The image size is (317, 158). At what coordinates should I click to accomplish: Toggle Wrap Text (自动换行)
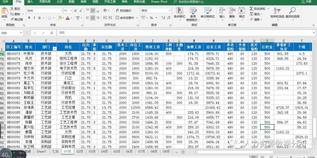click(x=124, y=11)
